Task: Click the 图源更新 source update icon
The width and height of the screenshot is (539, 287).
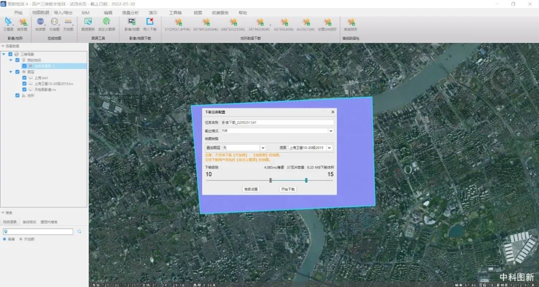Action: (x=88, y=23)
